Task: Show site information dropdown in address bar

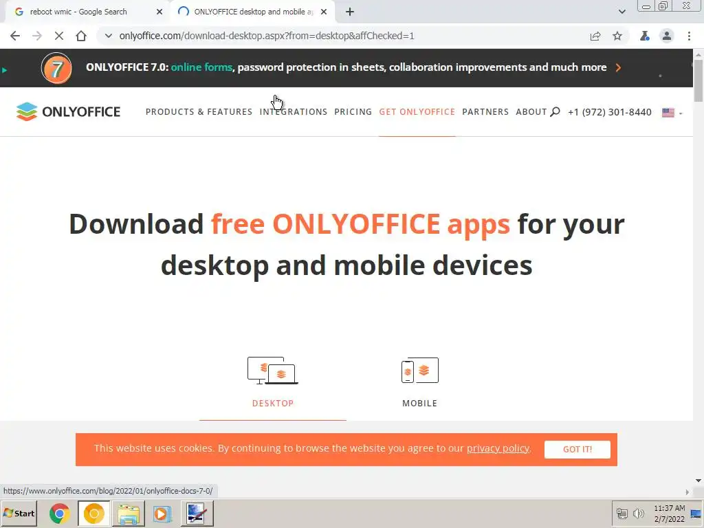Action: tap(108, 36)
